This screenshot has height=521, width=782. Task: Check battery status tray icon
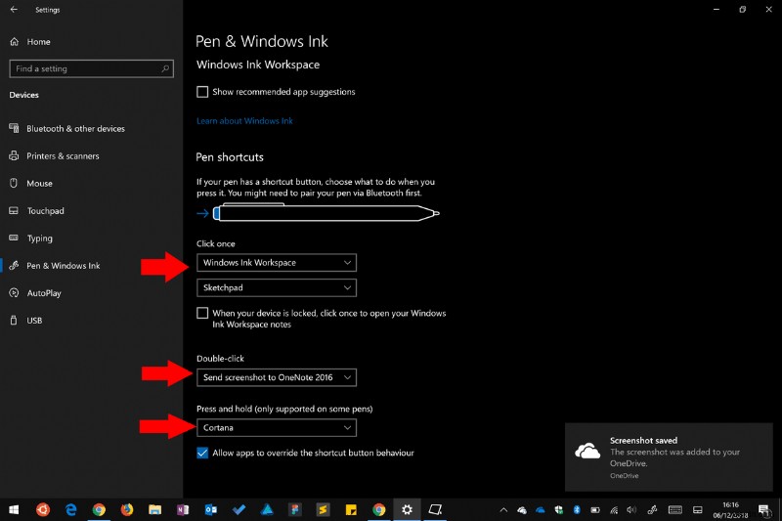[595, 509]
